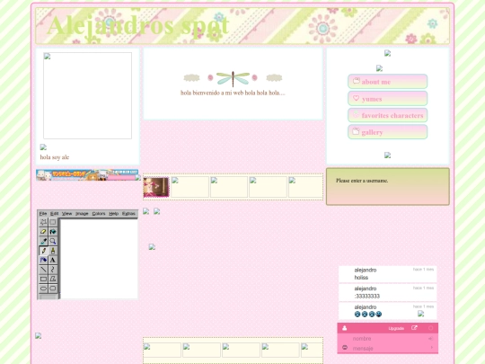Open the Edit menu in the paint widget
This screenshot has width=485, height=364.
coord(54,214)
